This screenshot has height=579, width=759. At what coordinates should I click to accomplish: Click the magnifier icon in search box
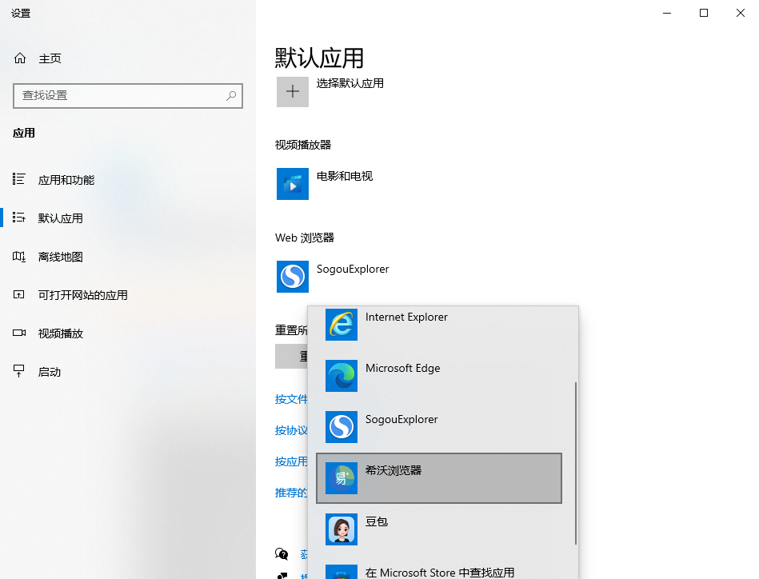pyautogui.click(x=231, y=96)
